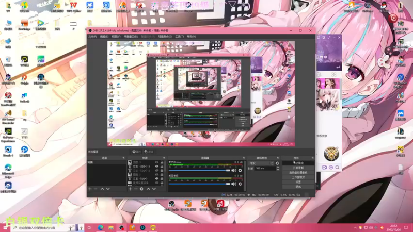Click the search magnifier in side window
The height and width of the screenshot is (232, 413).
(338, 167)
